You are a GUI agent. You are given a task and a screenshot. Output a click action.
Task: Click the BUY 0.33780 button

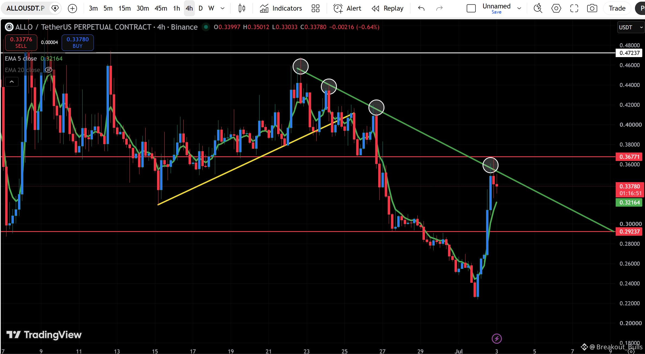point(78,42)
